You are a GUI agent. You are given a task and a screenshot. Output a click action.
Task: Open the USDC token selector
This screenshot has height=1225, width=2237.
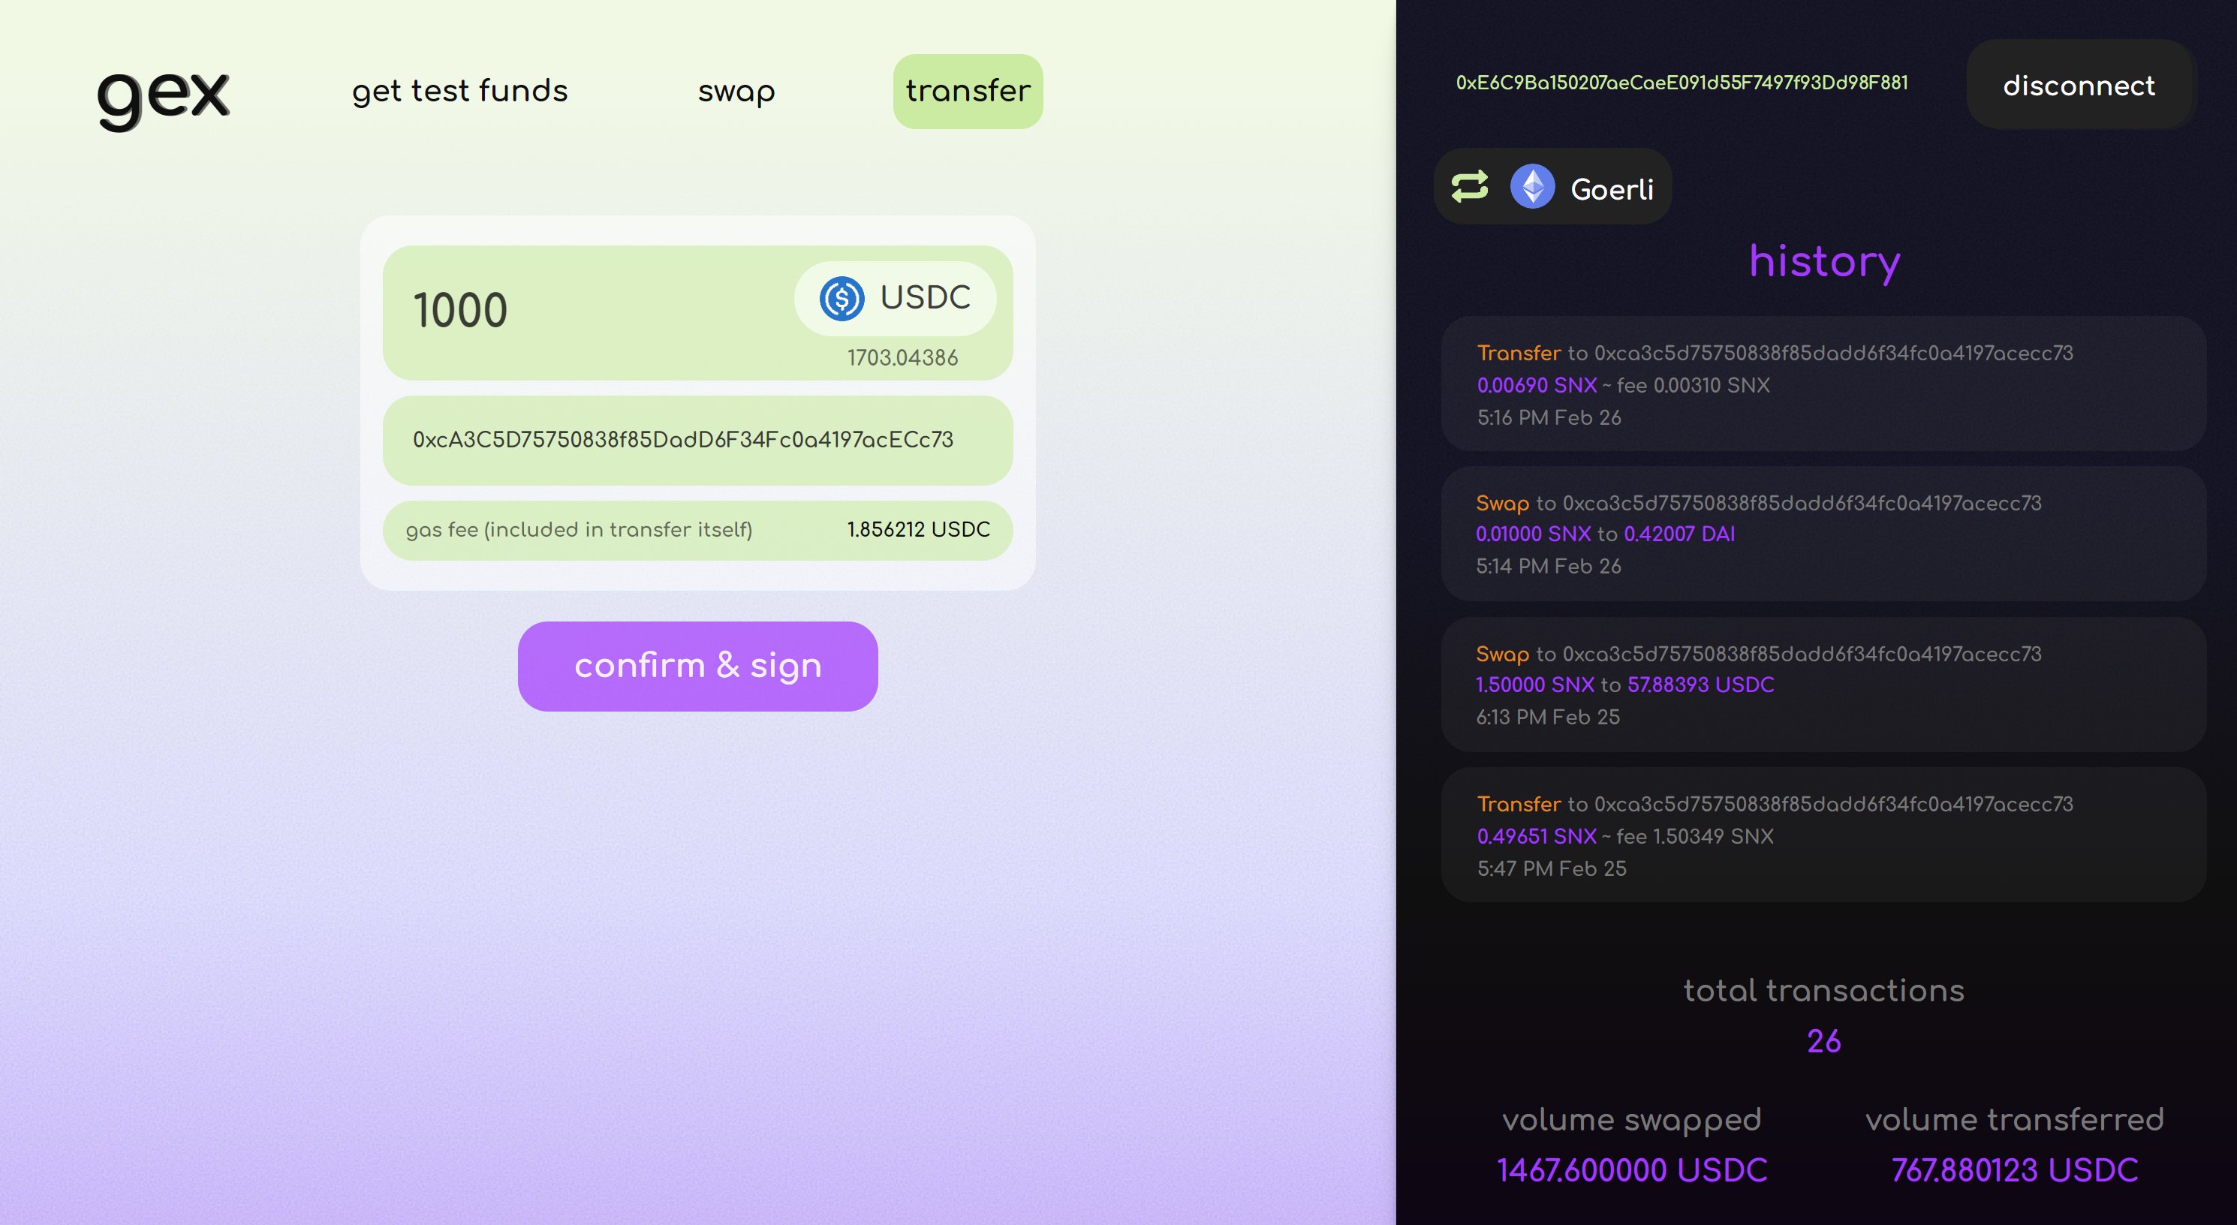[x=924, y=298]
